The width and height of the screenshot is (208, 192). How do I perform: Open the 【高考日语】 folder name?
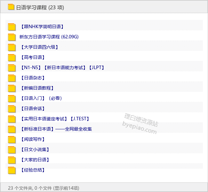pyautogui.click(x=33, y=57)
